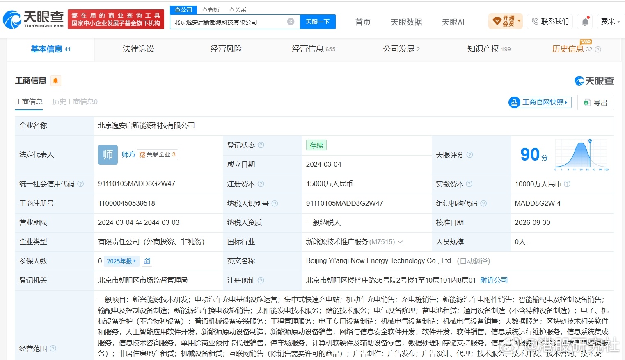Click help icon next to 经营范围
The height and width of the screenshot is (360, 625).
(53, 349)
